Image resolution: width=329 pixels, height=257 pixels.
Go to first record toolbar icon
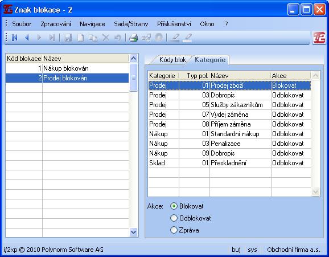[14, 38]
